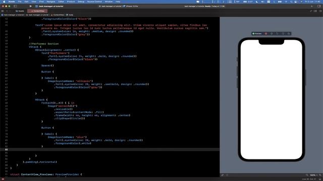Open the Edit menu
This screenshot has width=323, height=181.
tap(26, 2)
